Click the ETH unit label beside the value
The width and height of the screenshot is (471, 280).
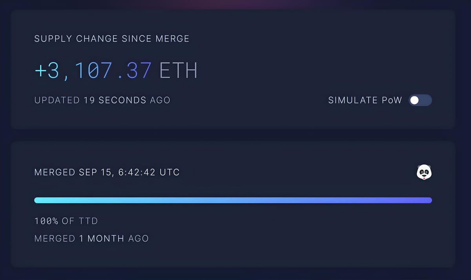tap(179, 70)
